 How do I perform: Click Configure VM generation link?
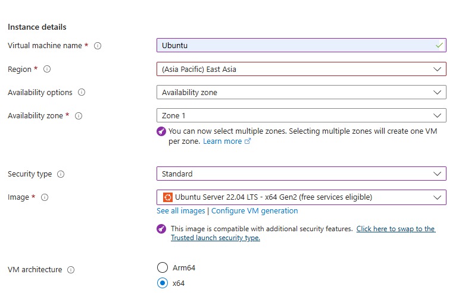254,211
